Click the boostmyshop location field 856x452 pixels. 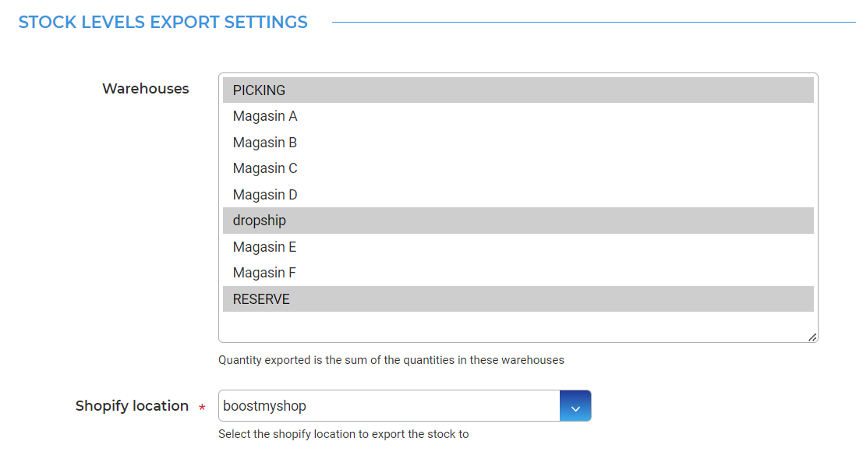click(x=389, y=406)
